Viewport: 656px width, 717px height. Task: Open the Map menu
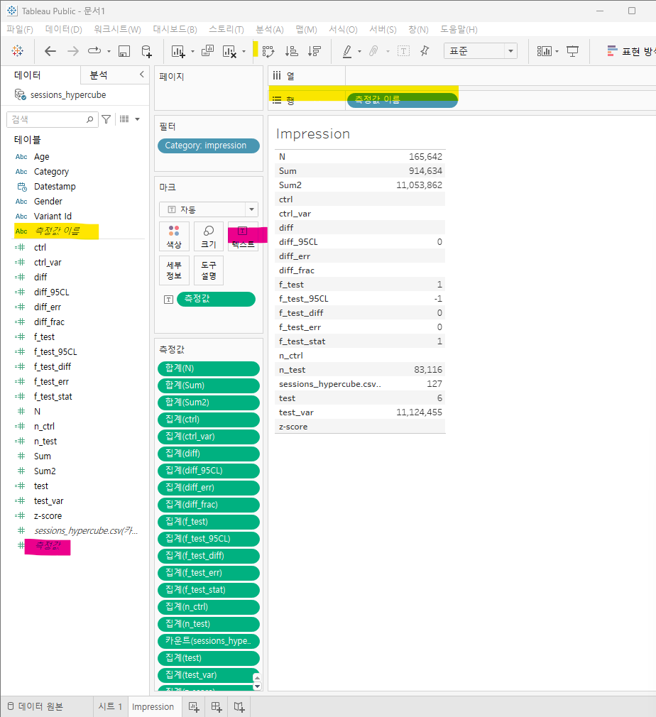click(307, 29)
